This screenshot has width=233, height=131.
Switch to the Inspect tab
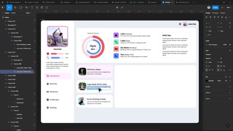point(222,13)
